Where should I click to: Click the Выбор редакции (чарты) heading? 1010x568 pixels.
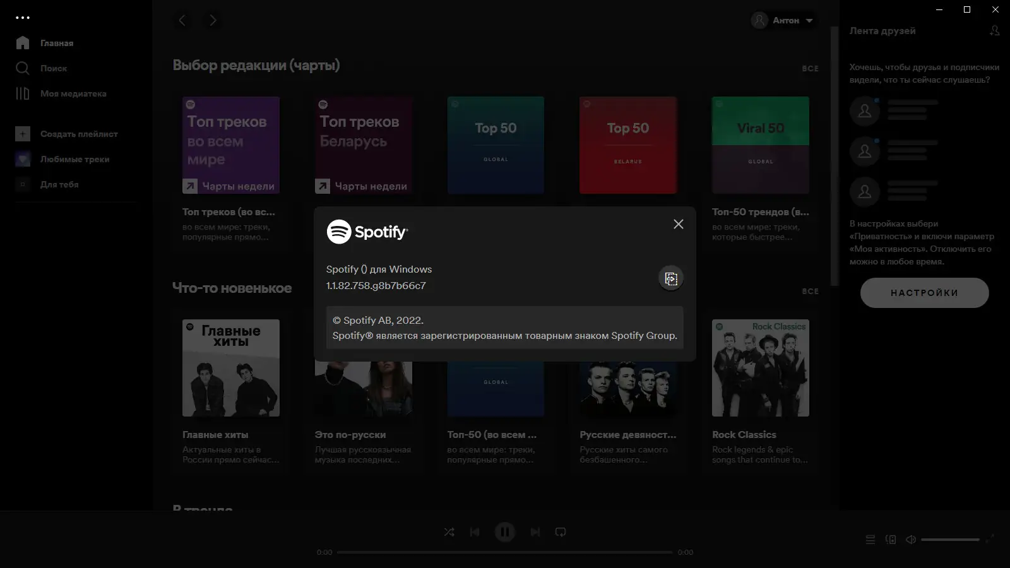tap(256, 66)
